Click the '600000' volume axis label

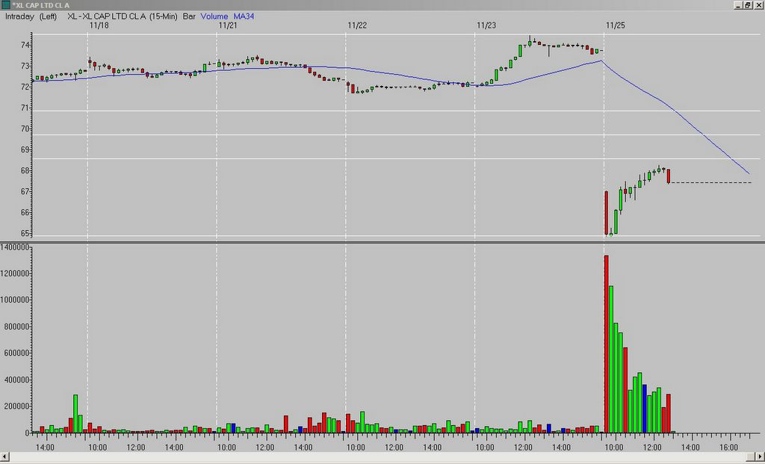click(x=17, y=353)
